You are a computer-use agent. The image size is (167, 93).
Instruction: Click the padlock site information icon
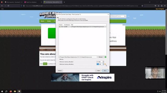point(24,6)
